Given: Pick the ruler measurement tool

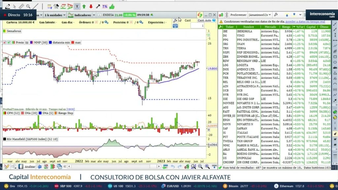Looking at the screenshot, I should click(x=21, y=7).
